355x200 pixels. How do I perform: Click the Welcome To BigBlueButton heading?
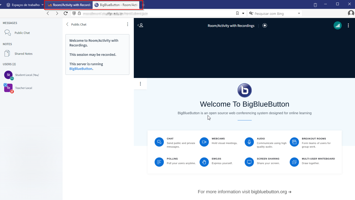[x=244, y=104]
